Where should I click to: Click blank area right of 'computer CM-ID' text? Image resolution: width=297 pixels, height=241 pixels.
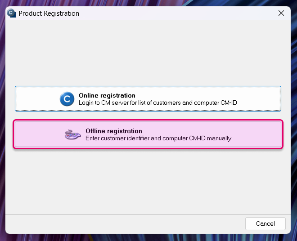coord(259,98)
